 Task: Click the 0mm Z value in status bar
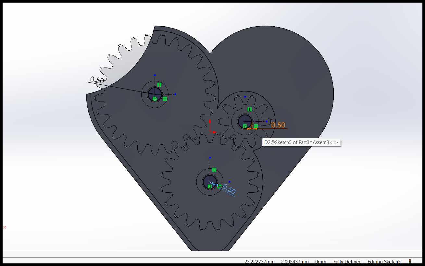321,262
